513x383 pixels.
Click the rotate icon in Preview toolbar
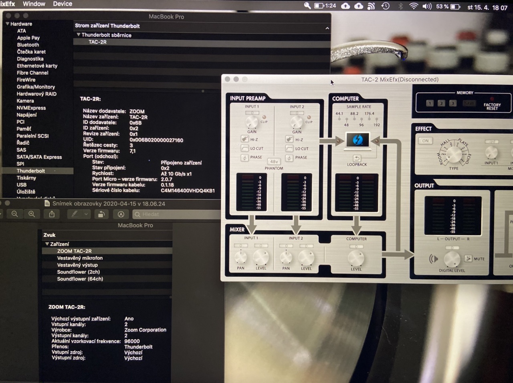[x=101, y=214]
